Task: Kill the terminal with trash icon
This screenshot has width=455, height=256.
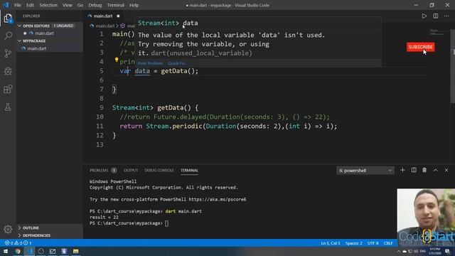Action: 424,170
